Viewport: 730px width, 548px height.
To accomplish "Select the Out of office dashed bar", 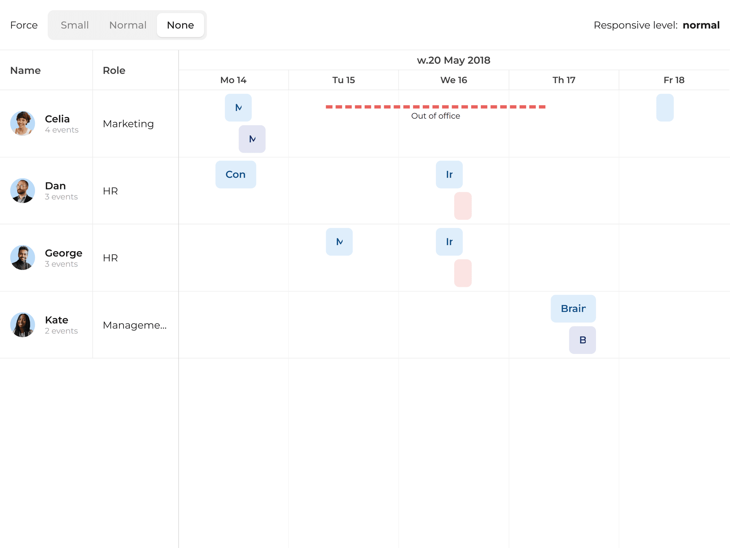I will [x=435, y=106].
